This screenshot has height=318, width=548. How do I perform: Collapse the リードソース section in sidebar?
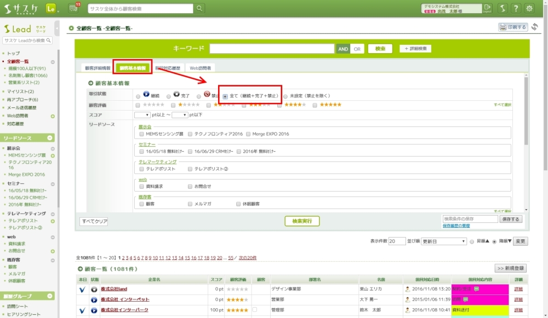(50, 138)
